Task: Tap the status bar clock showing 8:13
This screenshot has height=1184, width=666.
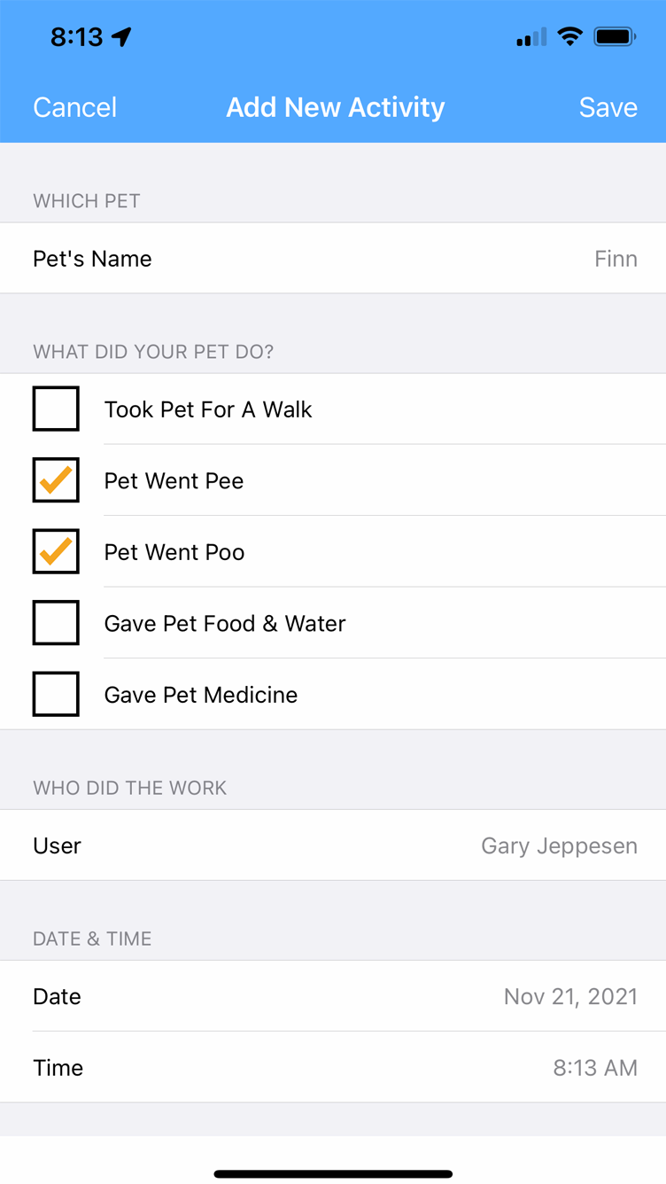Action: (77, 37)
